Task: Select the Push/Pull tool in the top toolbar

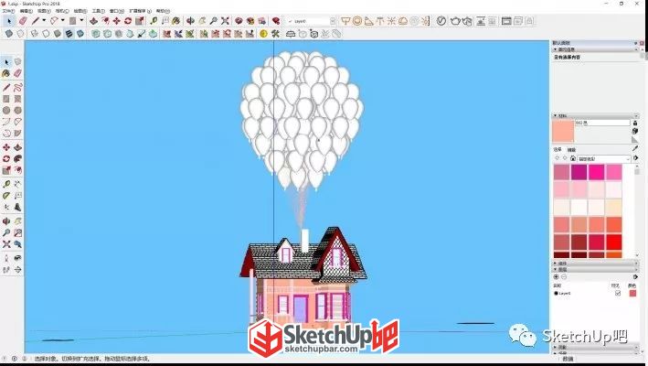Action: (94, 21)
